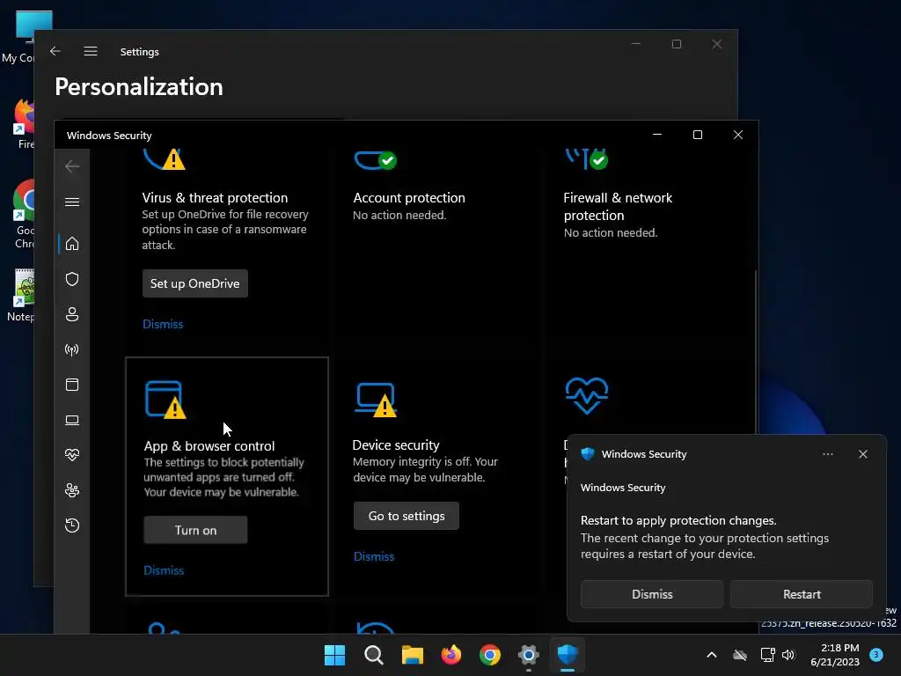Click the network tray icon
Screen dimensions: 901x676
[x=767, y=655]
